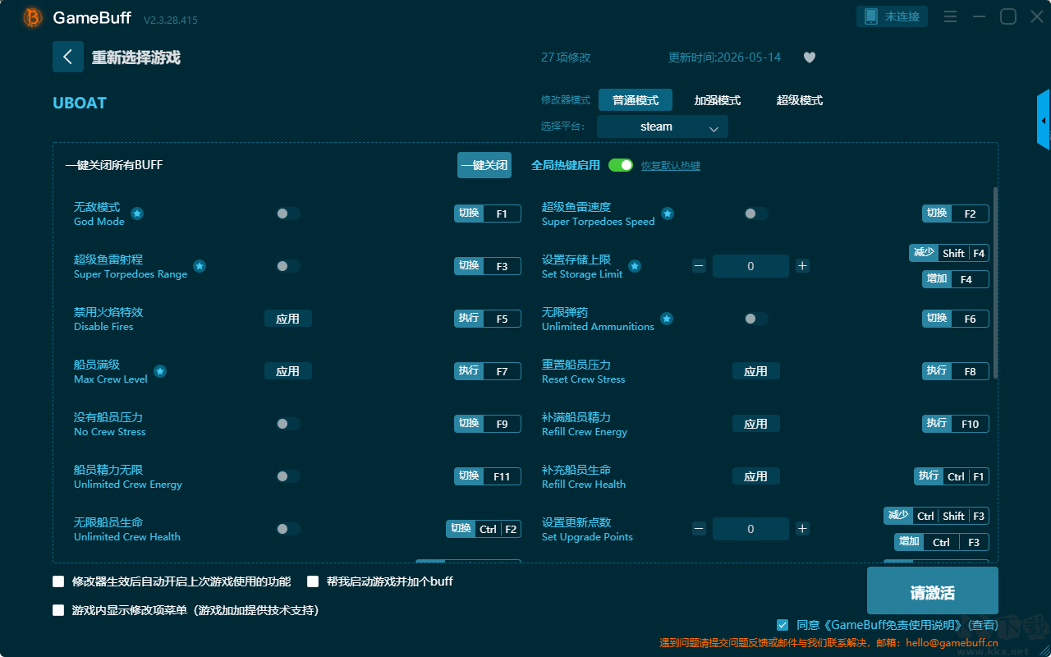Click the GameBuff logo icon
Image resolution: width=1051 pixels, height=657 pixels.
coord(33,17)
